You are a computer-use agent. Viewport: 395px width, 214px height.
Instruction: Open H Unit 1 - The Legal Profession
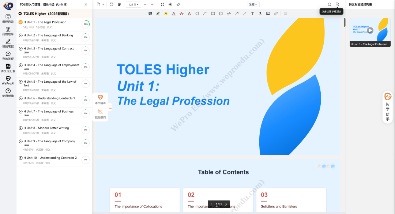point(54,25)
